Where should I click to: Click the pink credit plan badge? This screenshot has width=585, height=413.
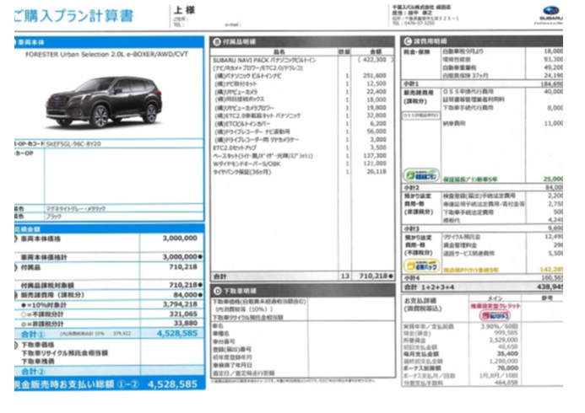click(495, 315)
